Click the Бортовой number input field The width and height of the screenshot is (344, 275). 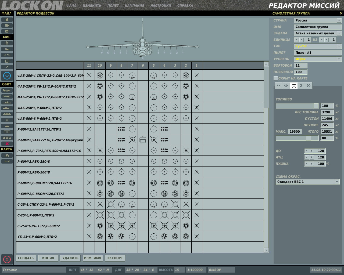pos(300,66)
